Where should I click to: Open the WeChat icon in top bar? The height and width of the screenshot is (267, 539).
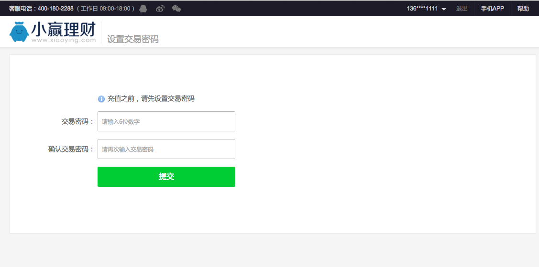click(x=176, y=9)
